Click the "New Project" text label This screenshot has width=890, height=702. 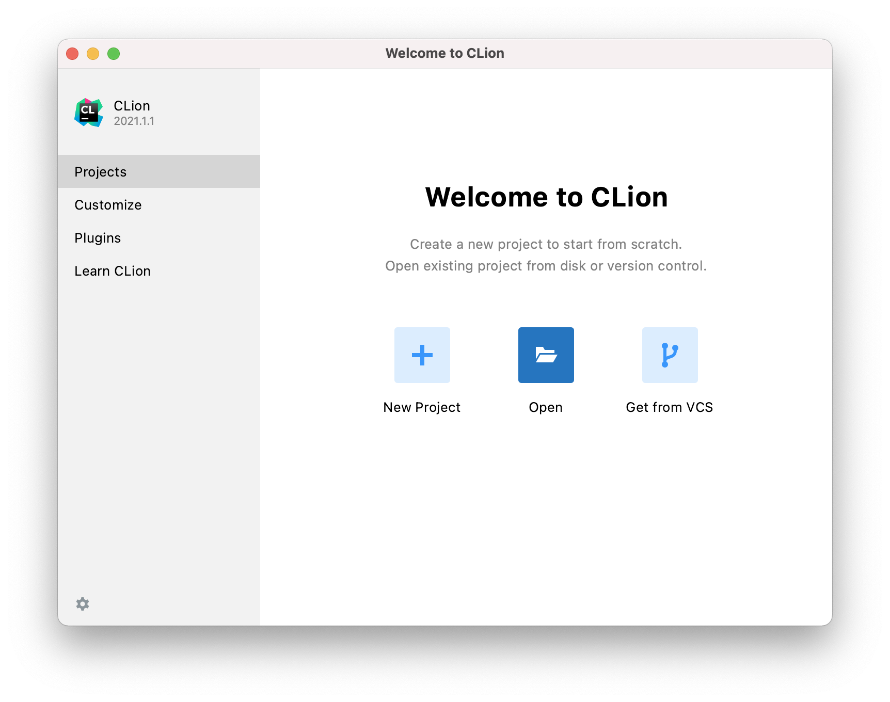click(422, 407)
